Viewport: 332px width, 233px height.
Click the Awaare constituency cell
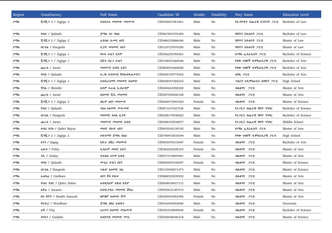tap(51, 190)
